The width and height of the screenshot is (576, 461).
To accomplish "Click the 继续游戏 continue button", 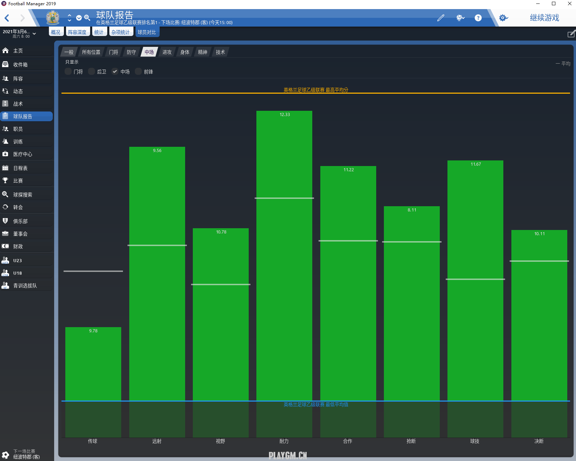I will tap(544, 18).
